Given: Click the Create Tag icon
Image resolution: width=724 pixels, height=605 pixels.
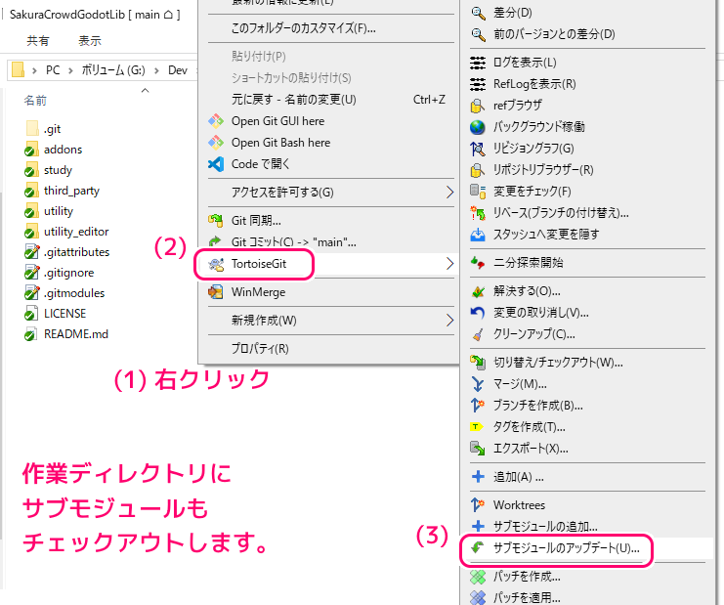Looking at the screenshot, I should coord(478,427).
